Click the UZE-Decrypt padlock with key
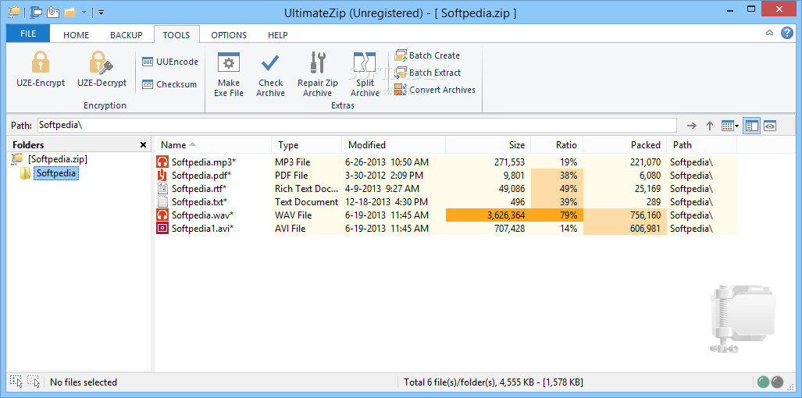Viewport: 802px width, 398px height. click(102, 69)
